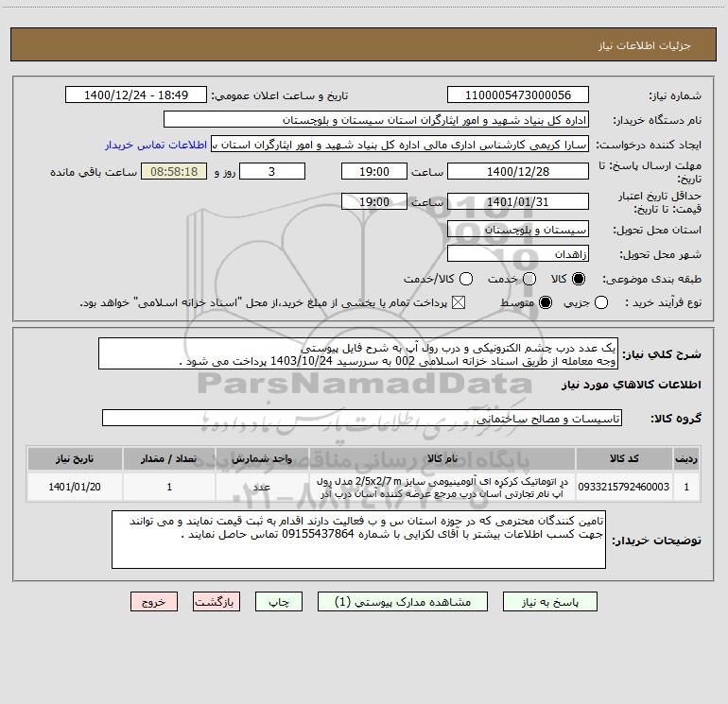Click the شماره نیاز label

pyautogui.click(x=675, y=96)
